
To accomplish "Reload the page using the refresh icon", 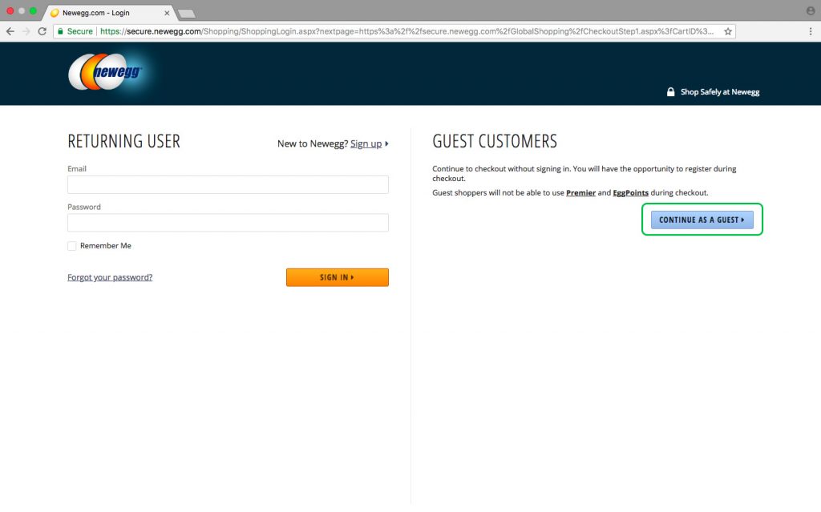I will [42, 30].
